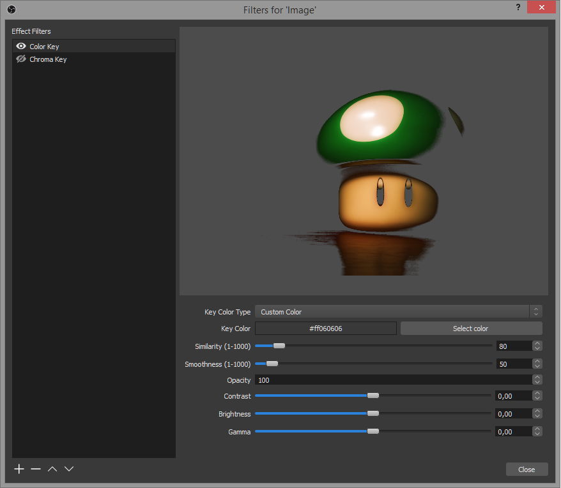Hide the Color Key filter eye icon

tap(21, 47)
